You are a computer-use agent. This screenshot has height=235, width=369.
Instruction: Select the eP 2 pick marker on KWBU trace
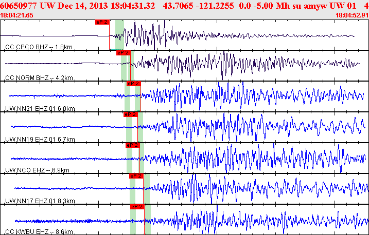pyautogui.click(x=137, y=207)
